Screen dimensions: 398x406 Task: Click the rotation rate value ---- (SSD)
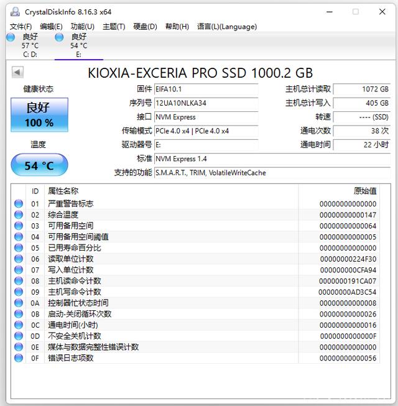pos(362,117)
